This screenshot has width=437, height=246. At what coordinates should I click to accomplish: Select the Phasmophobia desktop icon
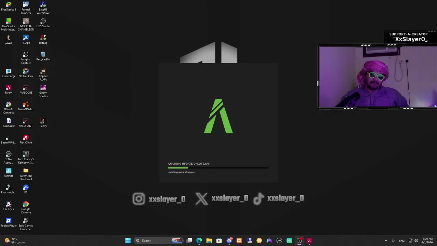click(x=9, y=190)
